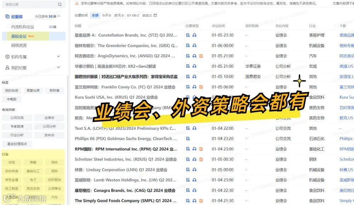Open document icon for Franklin Covey row
The image size is (354, 205).
click(188, 87)
